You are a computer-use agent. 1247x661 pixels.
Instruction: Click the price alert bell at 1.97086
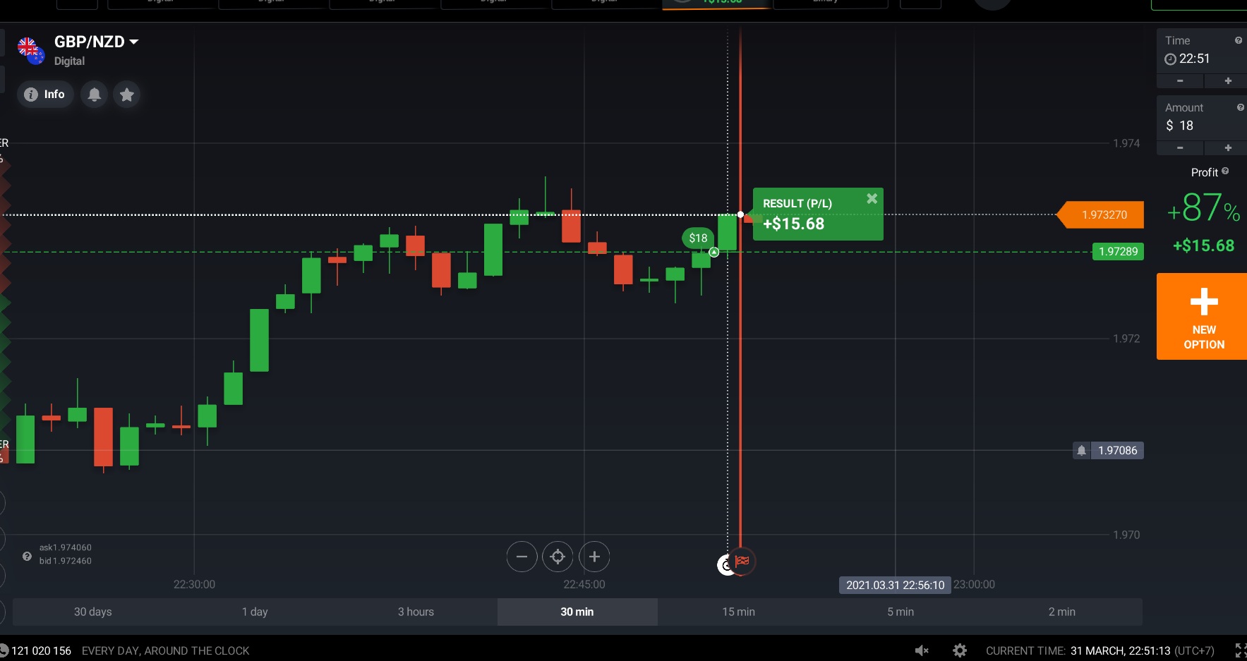tap(1081, 450)
